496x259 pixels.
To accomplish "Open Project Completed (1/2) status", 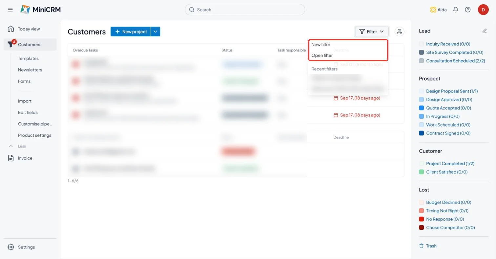I will pyautogui.click(x=450, y=164).
